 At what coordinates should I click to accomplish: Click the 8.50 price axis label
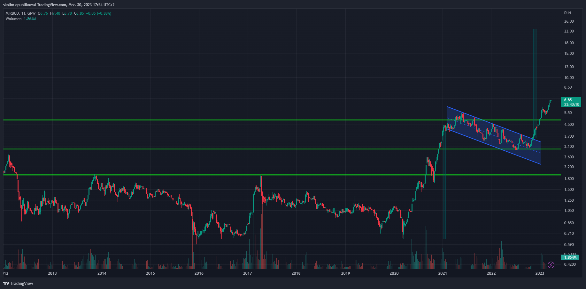point(568,87)
